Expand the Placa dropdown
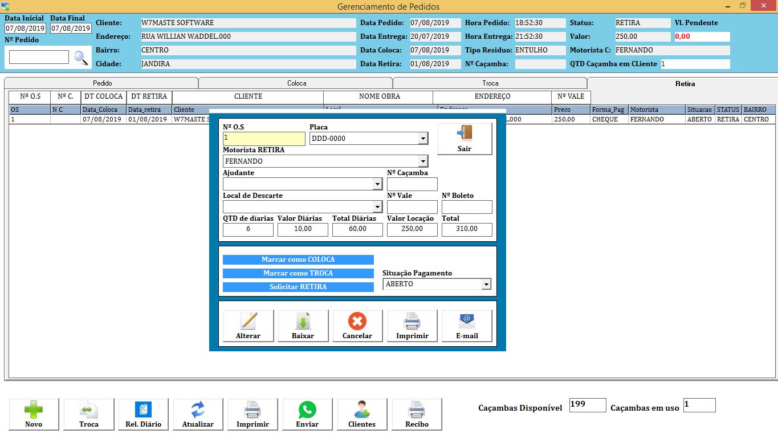The image size is (778, 438). pyautogui.click(x=423, y=139)
